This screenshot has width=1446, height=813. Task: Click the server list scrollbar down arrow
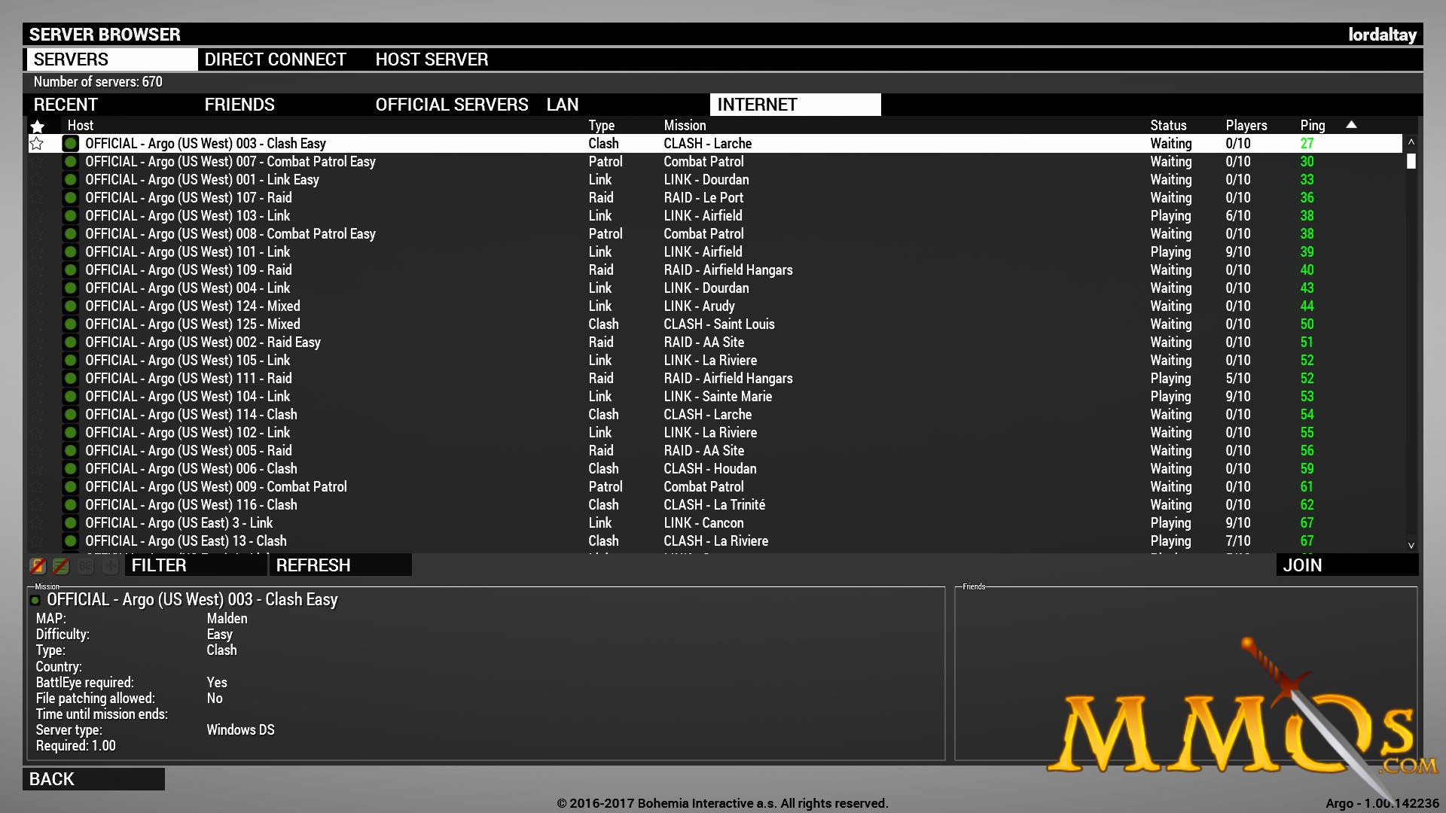tap(1411, 545)
